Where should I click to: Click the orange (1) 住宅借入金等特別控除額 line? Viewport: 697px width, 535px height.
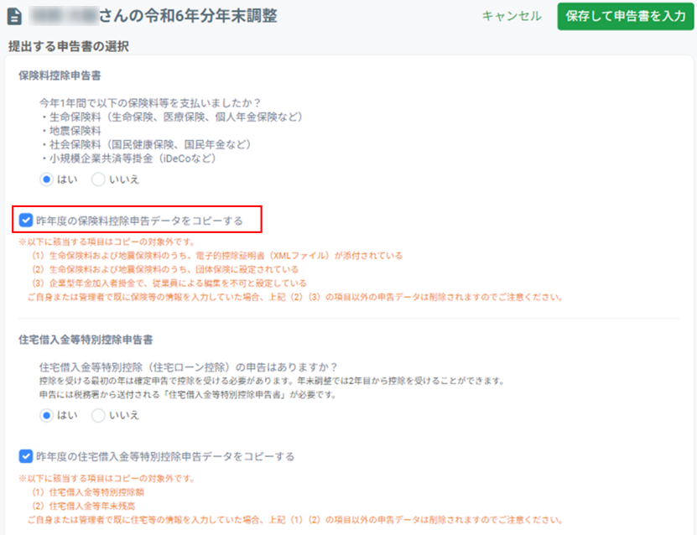[x=87, y=492]
